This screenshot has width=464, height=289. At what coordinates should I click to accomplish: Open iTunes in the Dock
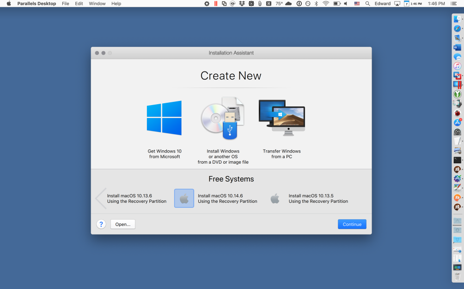click(x=457, y=66)
